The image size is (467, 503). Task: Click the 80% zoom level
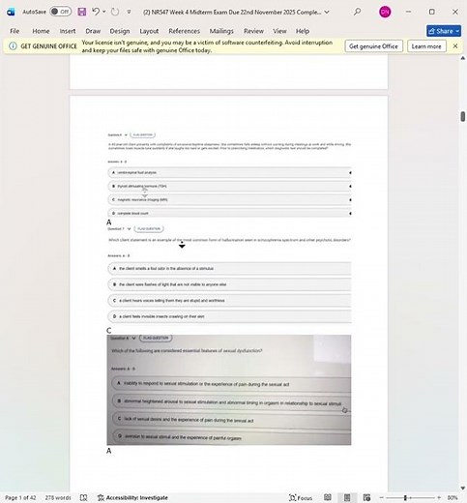coord(452,497)
